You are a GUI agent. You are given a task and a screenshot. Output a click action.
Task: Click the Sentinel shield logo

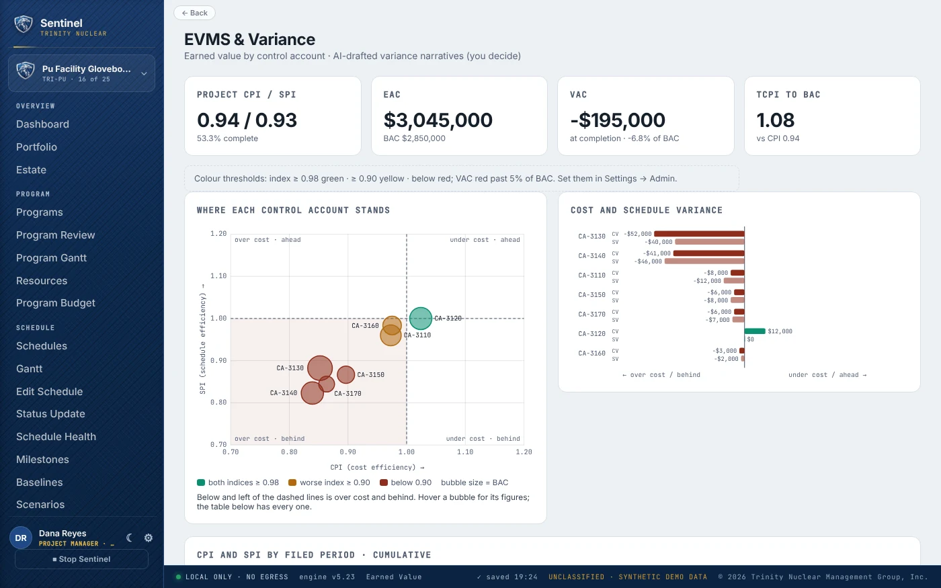24,26
